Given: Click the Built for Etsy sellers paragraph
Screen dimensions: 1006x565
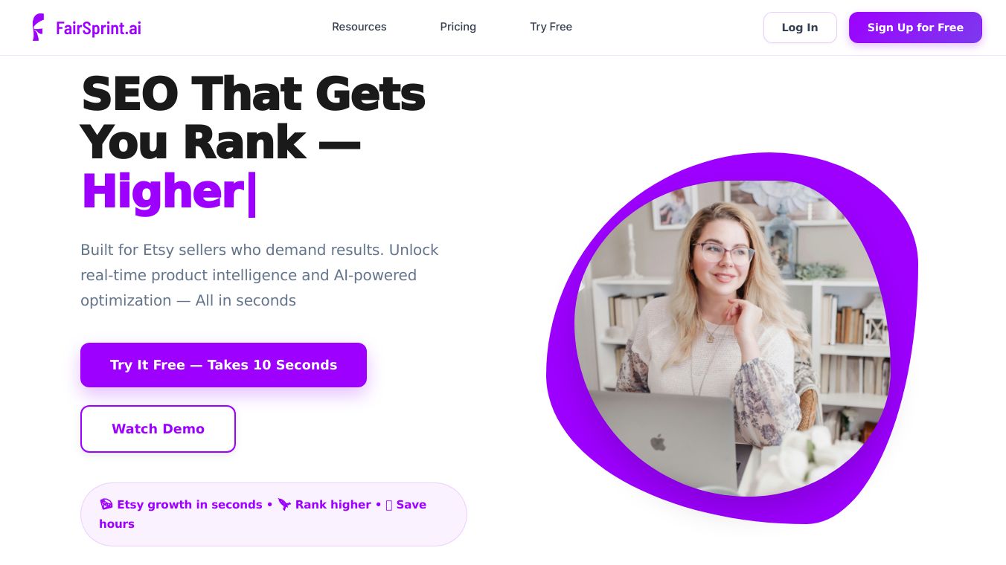Looking at the screenshot, I should click(x=260, y=275).
